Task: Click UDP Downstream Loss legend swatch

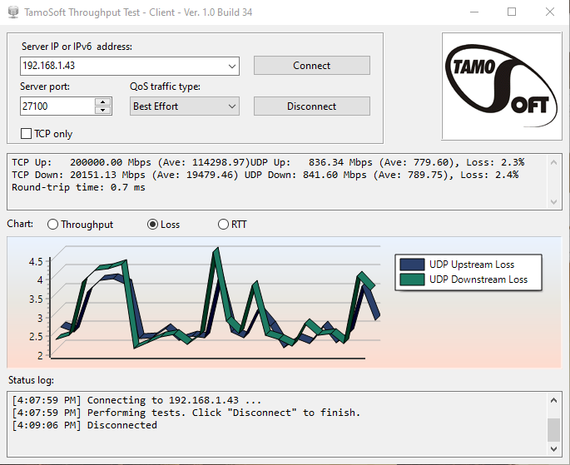Action: point(412,279)
